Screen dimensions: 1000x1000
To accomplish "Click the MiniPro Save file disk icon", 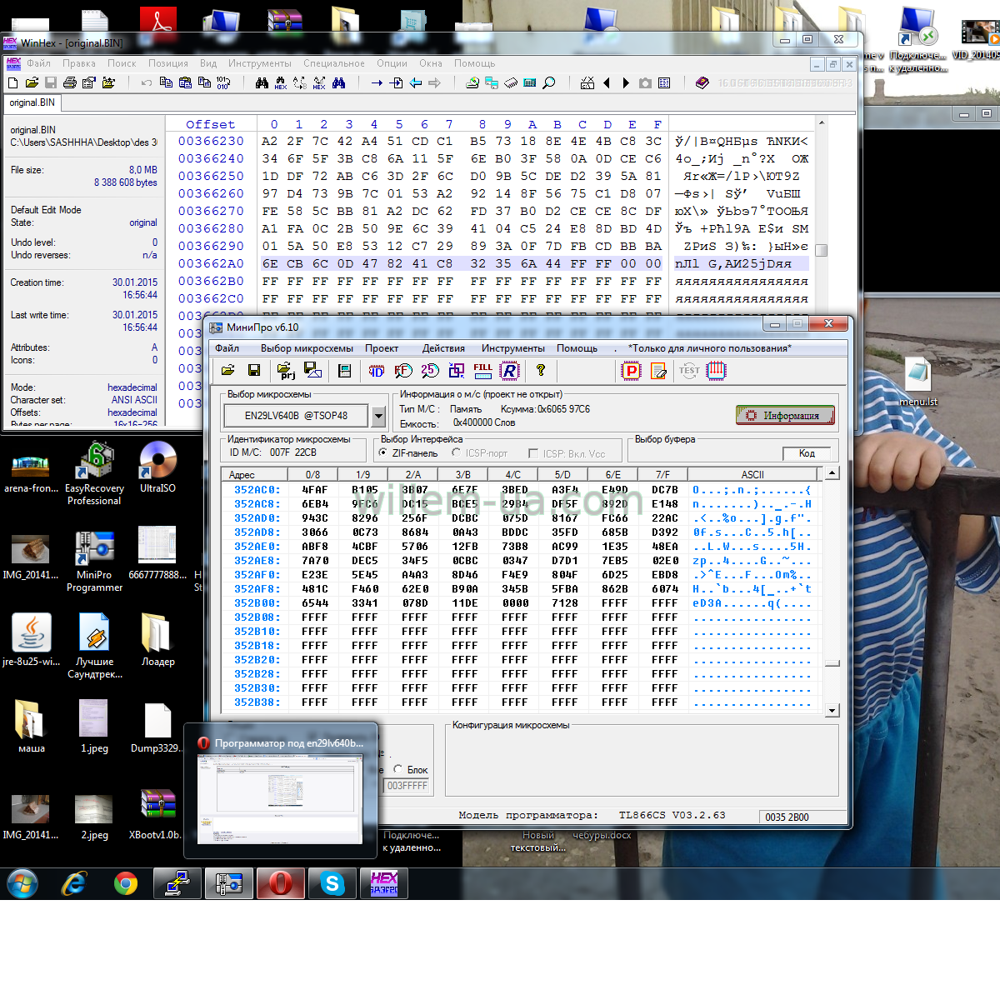I will coord(254,370).
